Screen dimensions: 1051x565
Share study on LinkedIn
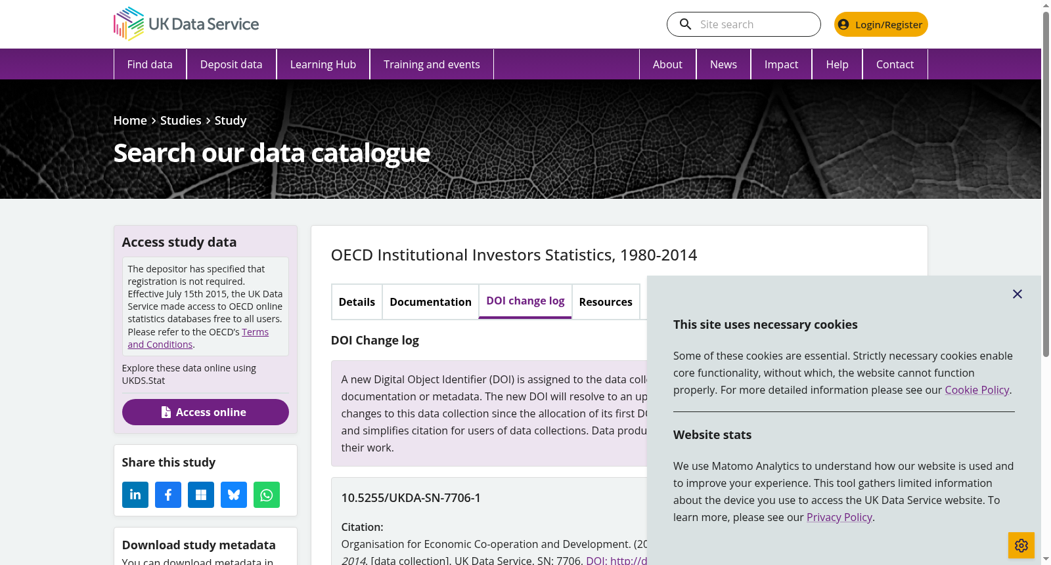click(135, 495)
